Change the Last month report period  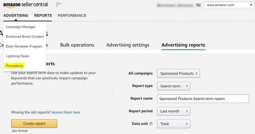(x=174, y=111)
